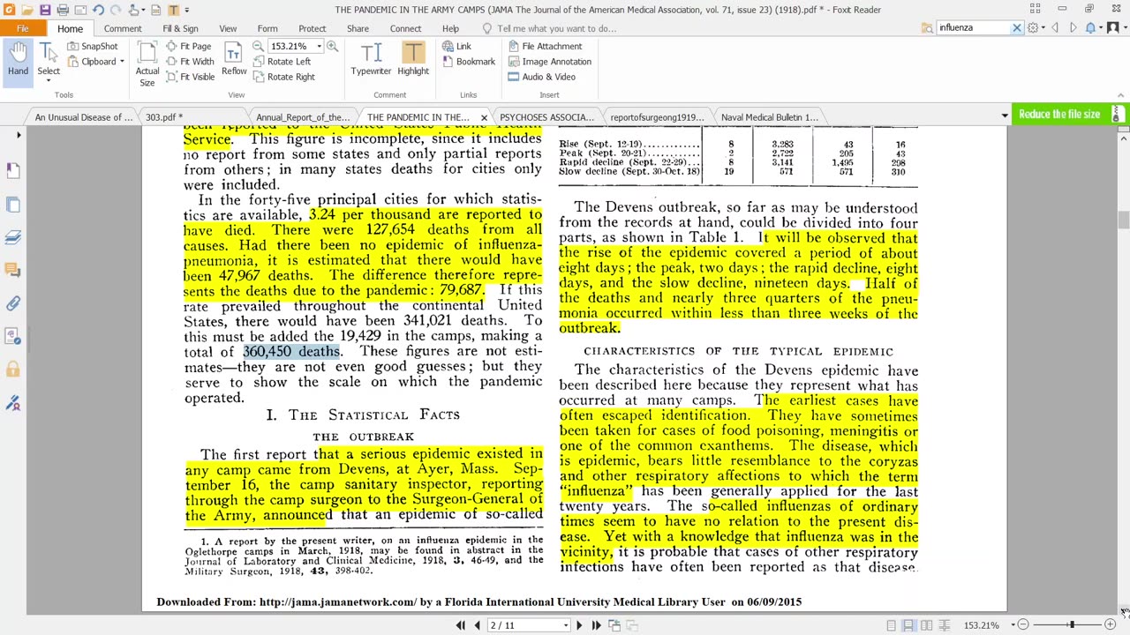Open the File menu
The width and height of the screenshot is (1130, 635).
pos(22,28)
